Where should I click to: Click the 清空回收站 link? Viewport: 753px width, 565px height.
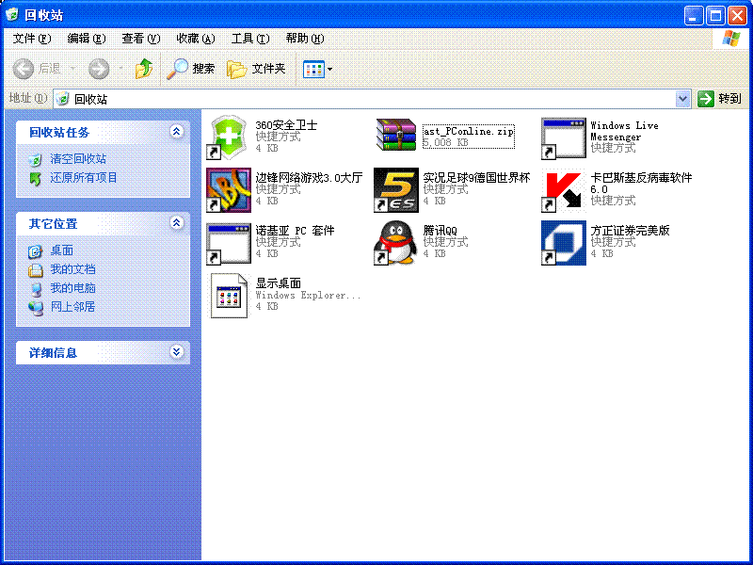[78, 159]
